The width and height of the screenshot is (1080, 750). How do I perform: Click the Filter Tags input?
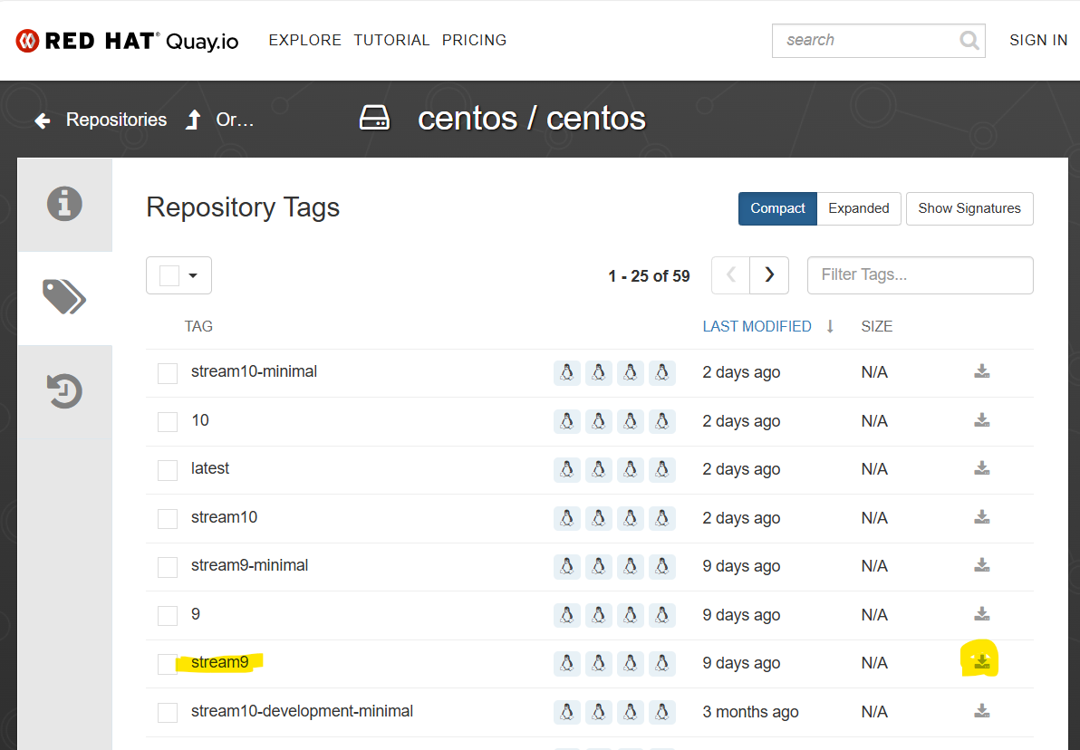(x=921, y=275)
